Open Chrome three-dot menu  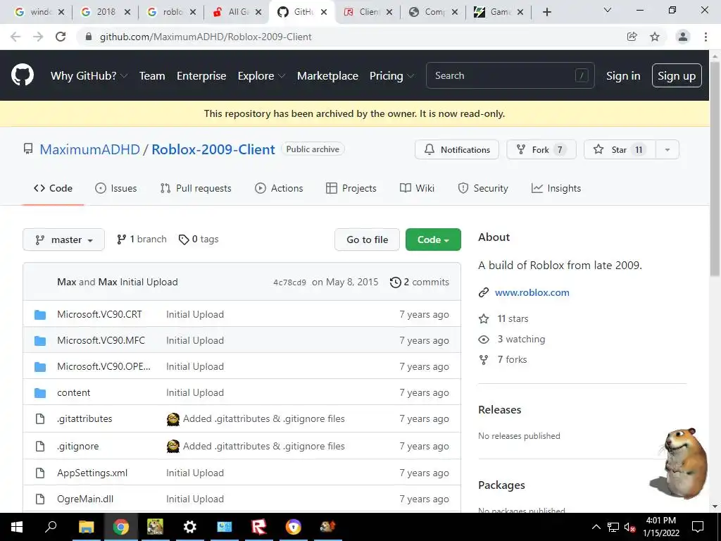click(x=706, y=37)
